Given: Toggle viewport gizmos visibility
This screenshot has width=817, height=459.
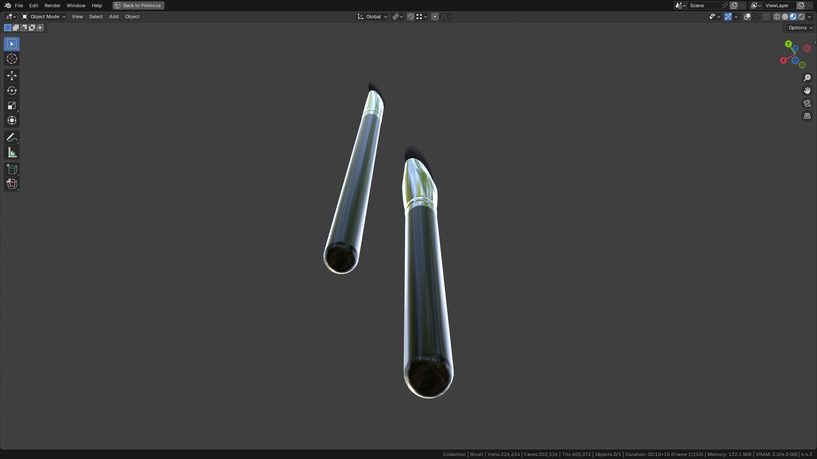Looking at the screenshot, I should (x=728, y=17).
